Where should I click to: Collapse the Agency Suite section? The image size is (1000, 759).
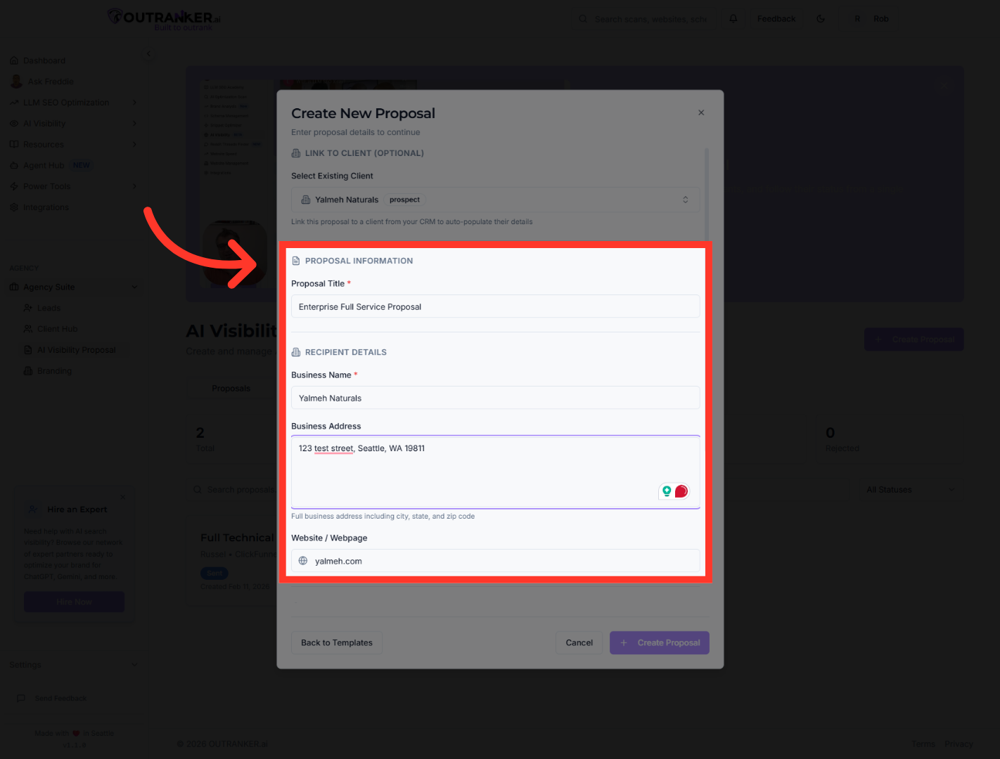click(x=134, y=287)
